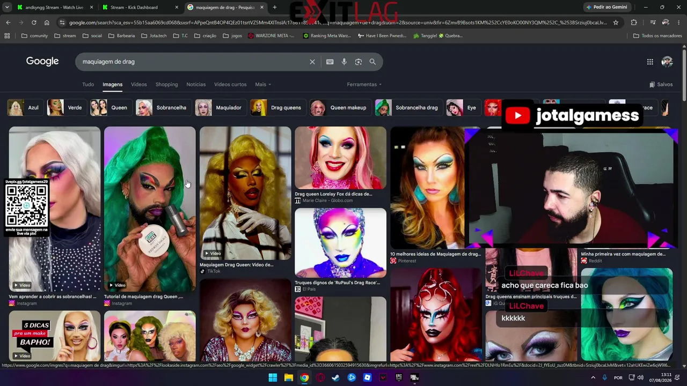Open Steam from the taskbar
Screen dimensions: 687x386
(336, 377)
